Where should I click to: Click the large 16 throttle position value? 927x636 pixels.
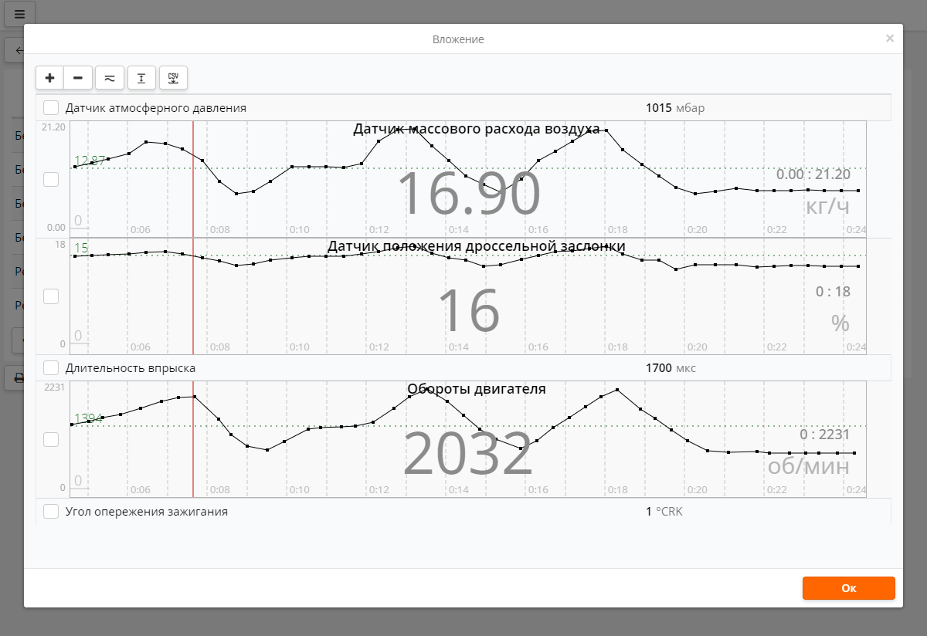tap(469, 310)
